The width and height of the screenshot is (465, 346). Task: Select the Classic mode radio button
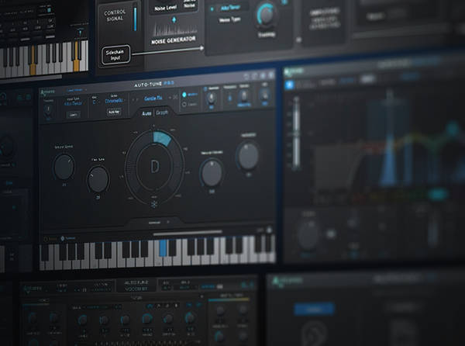(184, 102)
